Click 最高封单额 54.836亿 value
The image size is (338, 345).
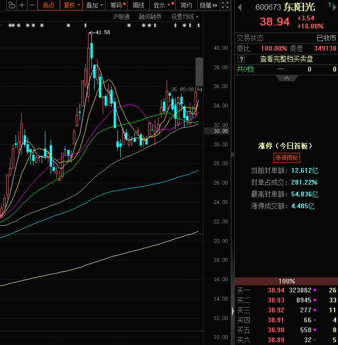click(304, 195)
